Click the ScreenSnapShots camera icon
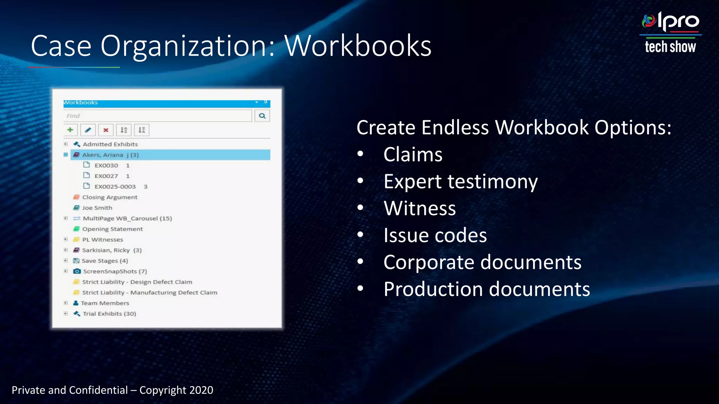The height and width of the screenshot is (404, 719). coord(77,271)
